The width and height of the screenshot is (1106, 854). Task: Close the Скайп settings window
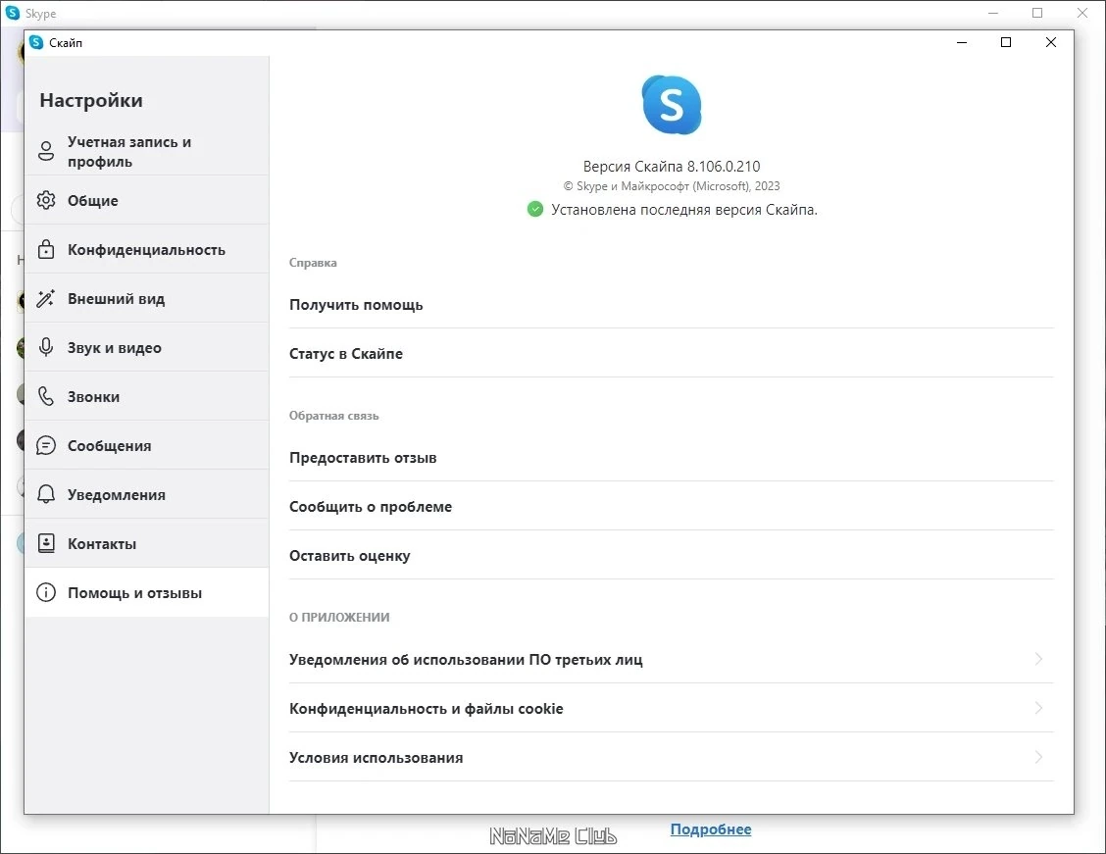(x=1050, y=42)
